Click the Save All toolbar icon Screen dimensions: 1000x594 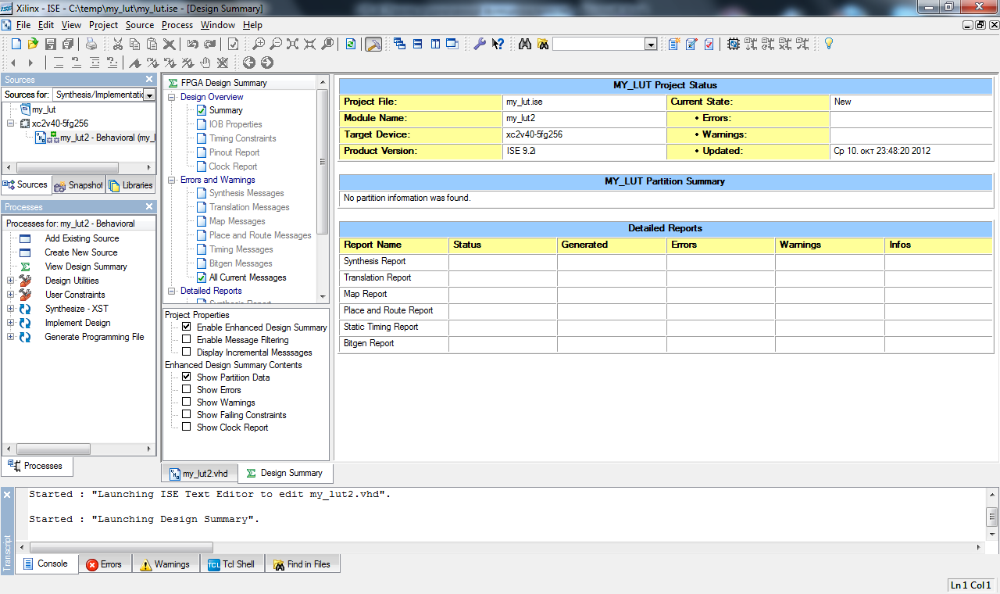click(x=67, y=45)
